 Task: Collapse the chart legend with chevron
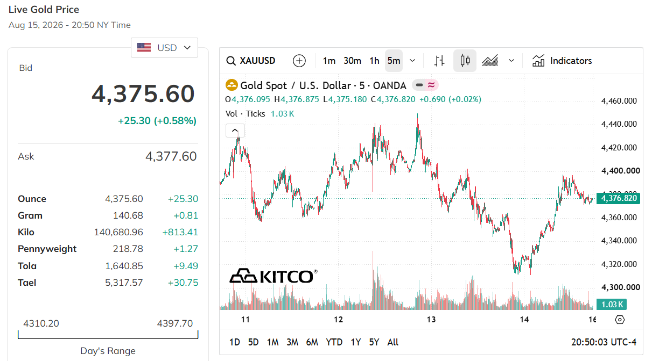click(235, 131)
